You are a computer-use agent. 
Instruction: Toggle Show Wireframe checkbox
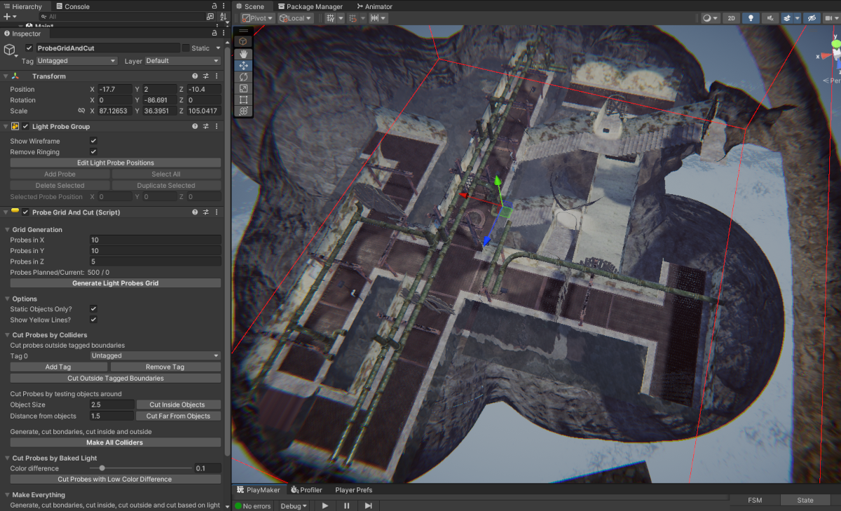click(x=93, y=141)
